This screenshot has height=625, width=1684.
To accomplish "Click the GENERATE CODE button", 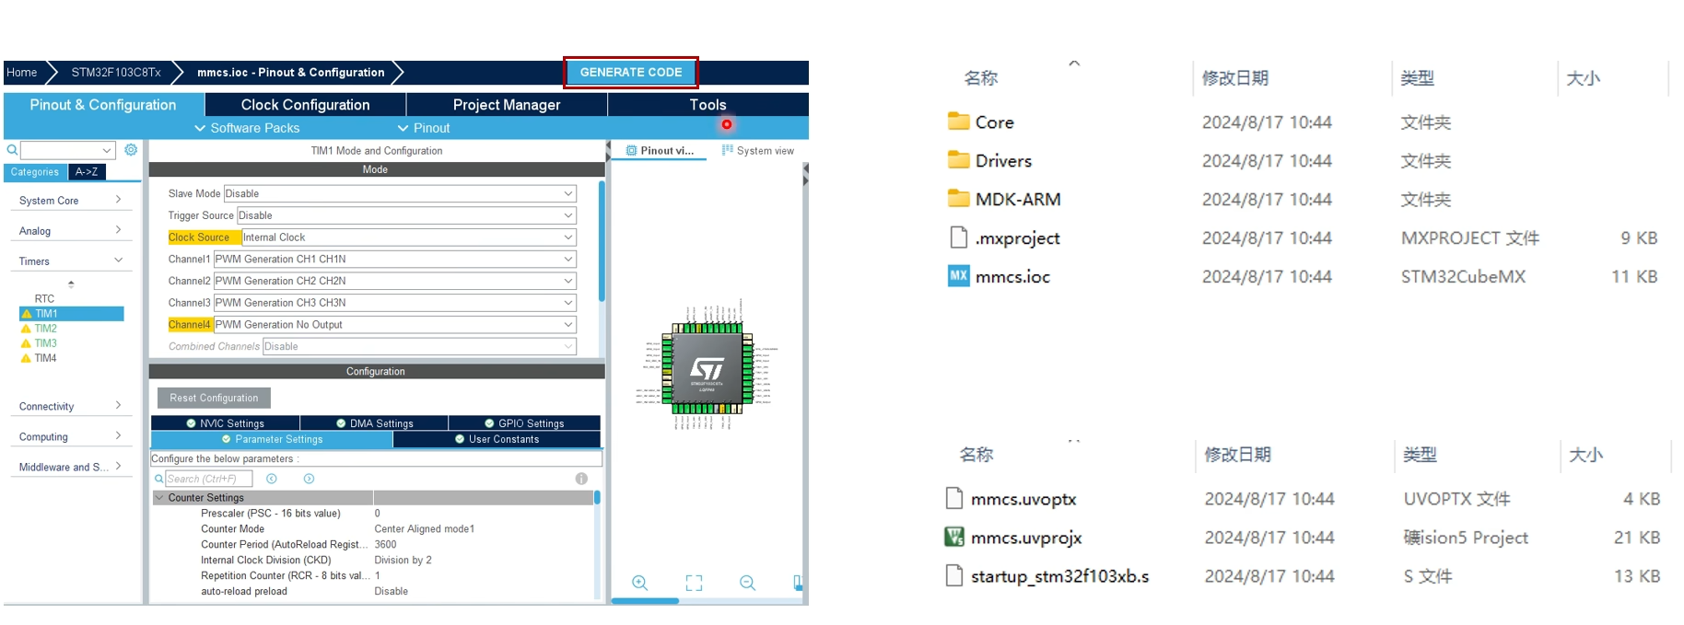I will tap(631, 72).
